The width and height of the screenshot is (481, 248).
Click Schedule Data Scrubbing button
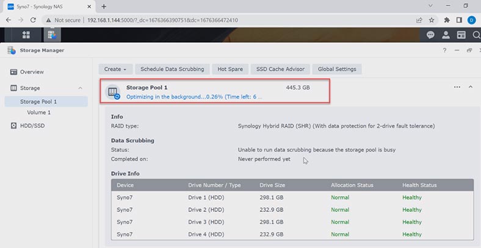point(172,69)
